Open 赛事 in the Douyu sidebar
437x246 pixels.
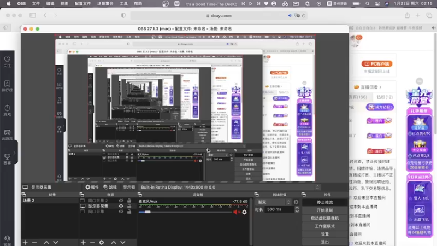(x=7, y=159)
